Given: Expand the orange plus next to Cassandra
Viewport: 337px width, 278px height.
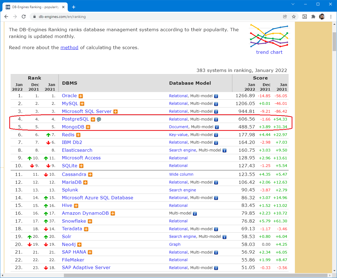Looking at the screenshot, I should pyautogui.click(x=90, y=175).
